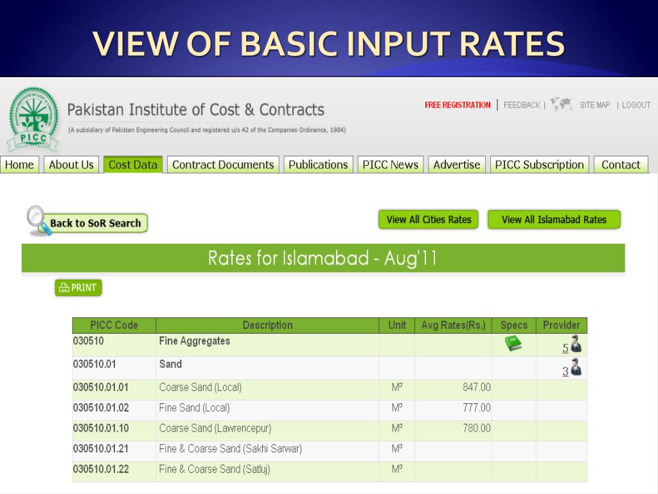Select the Sand description row
The height and width of the screenshot is (494, 658).
(x=330, y=369)
